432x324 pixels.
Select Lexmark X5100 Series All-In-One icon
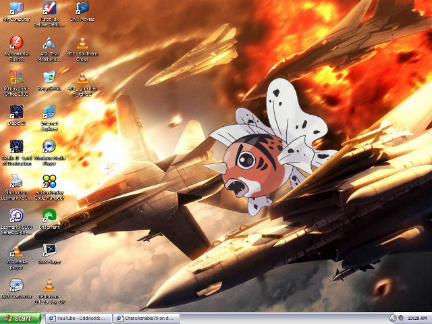click(16, 222)
